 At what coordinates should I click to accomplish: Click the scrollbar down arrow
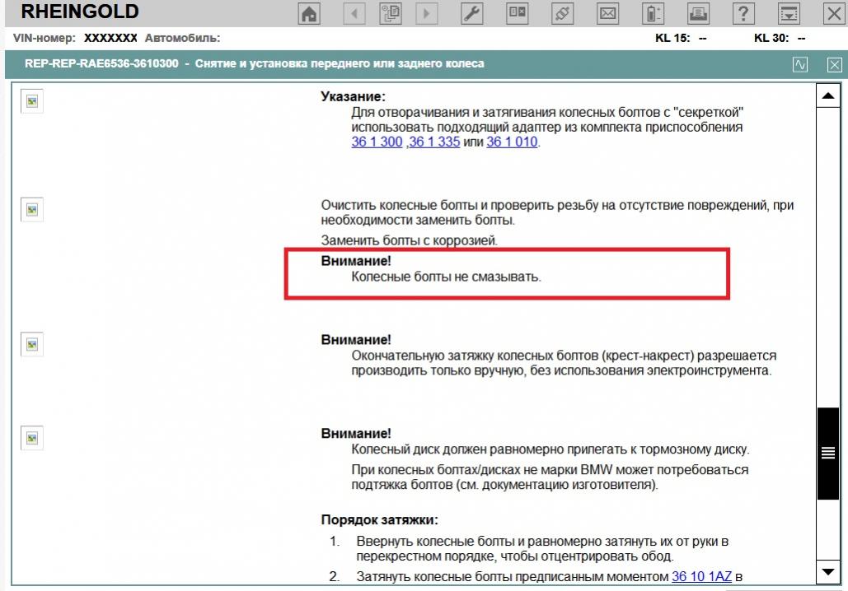[x=827, y=571]
